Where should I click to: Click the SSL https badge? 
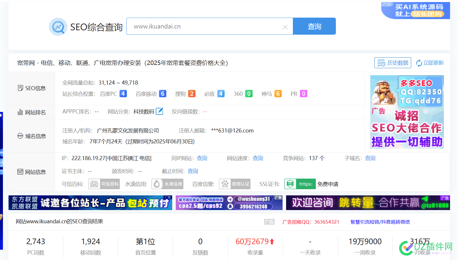(x=300, y=184)
